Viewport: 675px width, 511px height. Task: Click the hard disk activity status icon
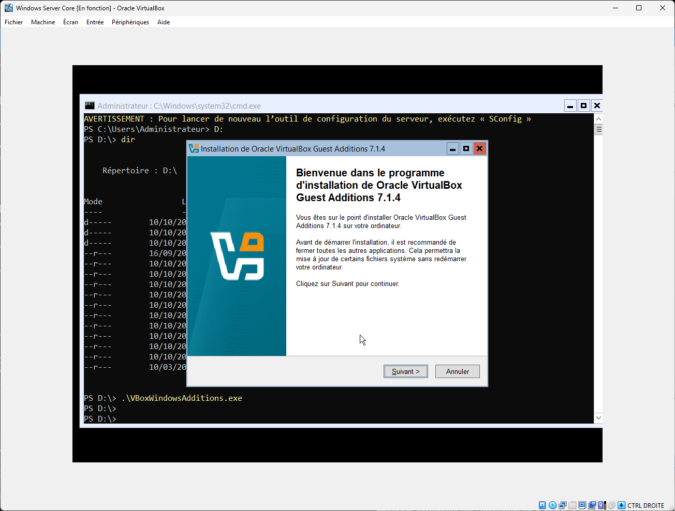point(542,505)
